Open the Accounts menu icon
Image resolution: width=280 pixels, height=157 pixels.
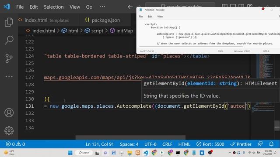pyautogui.click(x=9, y=113)
